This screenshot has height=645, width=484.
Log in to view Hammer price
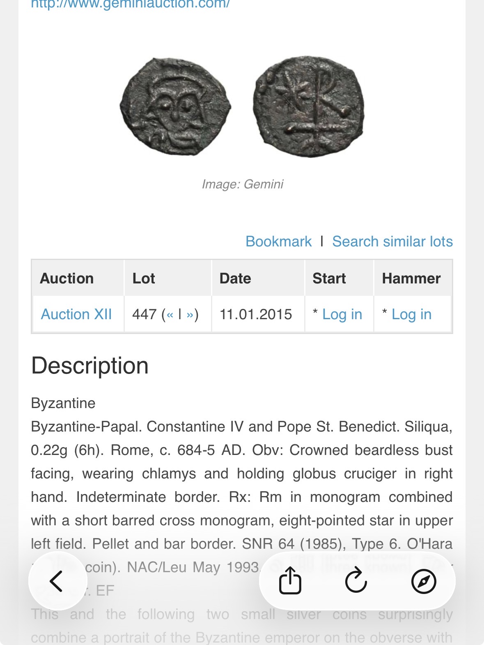point(411,314)
